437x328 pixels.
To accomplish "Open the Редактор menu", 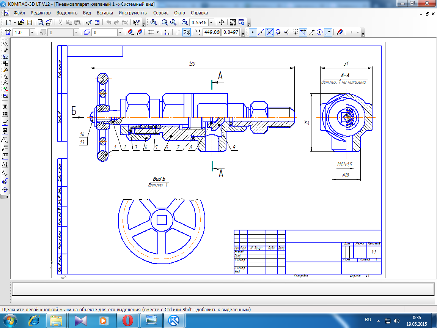I will click(x=41, y=13).
